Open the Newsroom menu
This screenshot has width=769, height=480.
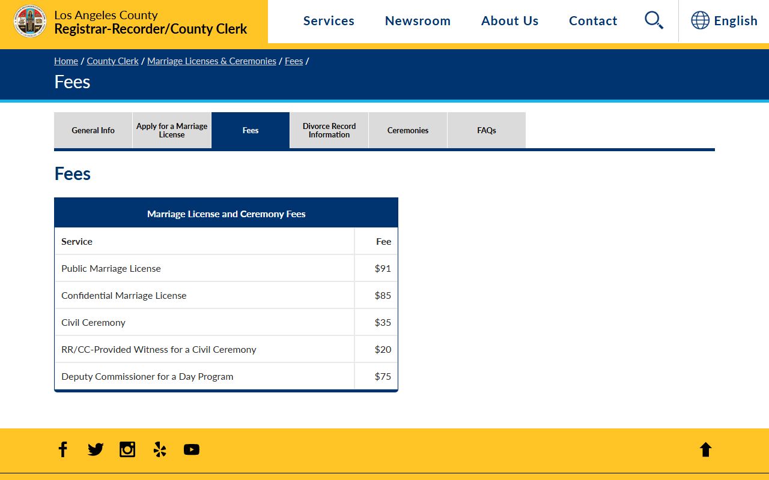click(418, 21)
